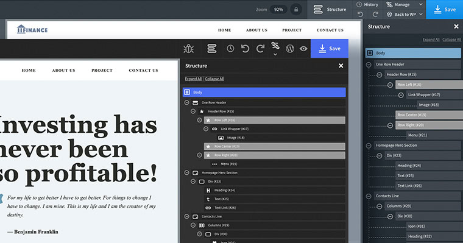Click the chain icon of Text Link (#26)
Screen dimensions: 463x243
coord(208,208)
